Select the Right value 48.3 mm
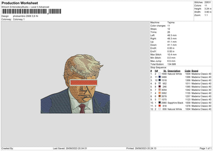 pyautogui.click(x=172, y=38)
